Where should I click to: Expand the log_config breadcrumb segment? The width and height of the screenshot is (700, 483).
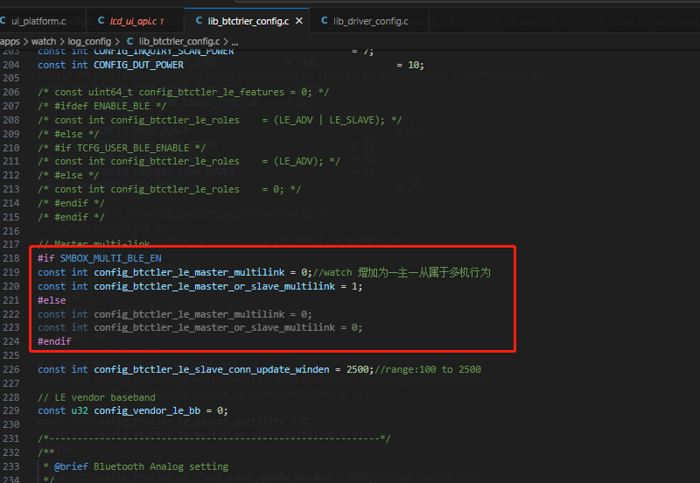coord(89,41)
